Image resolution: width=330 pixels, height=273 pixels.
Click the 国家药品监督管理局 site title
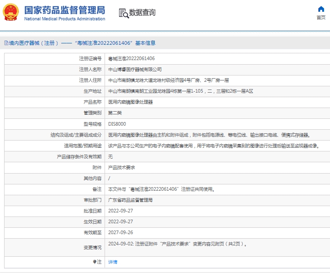(x=65, y=10)
